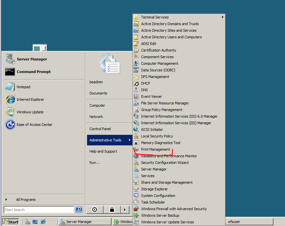Image resolution: width=285 pixels, height=226 pixels.
Task: Open Notepad from the start menu
Action: 44,87
